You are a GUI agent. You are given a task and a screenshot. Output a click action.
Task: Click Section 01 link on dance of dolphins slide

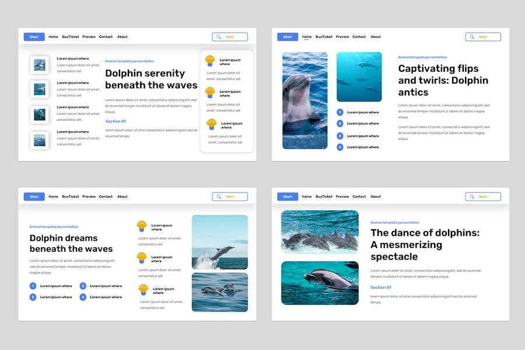coord(380,288)
